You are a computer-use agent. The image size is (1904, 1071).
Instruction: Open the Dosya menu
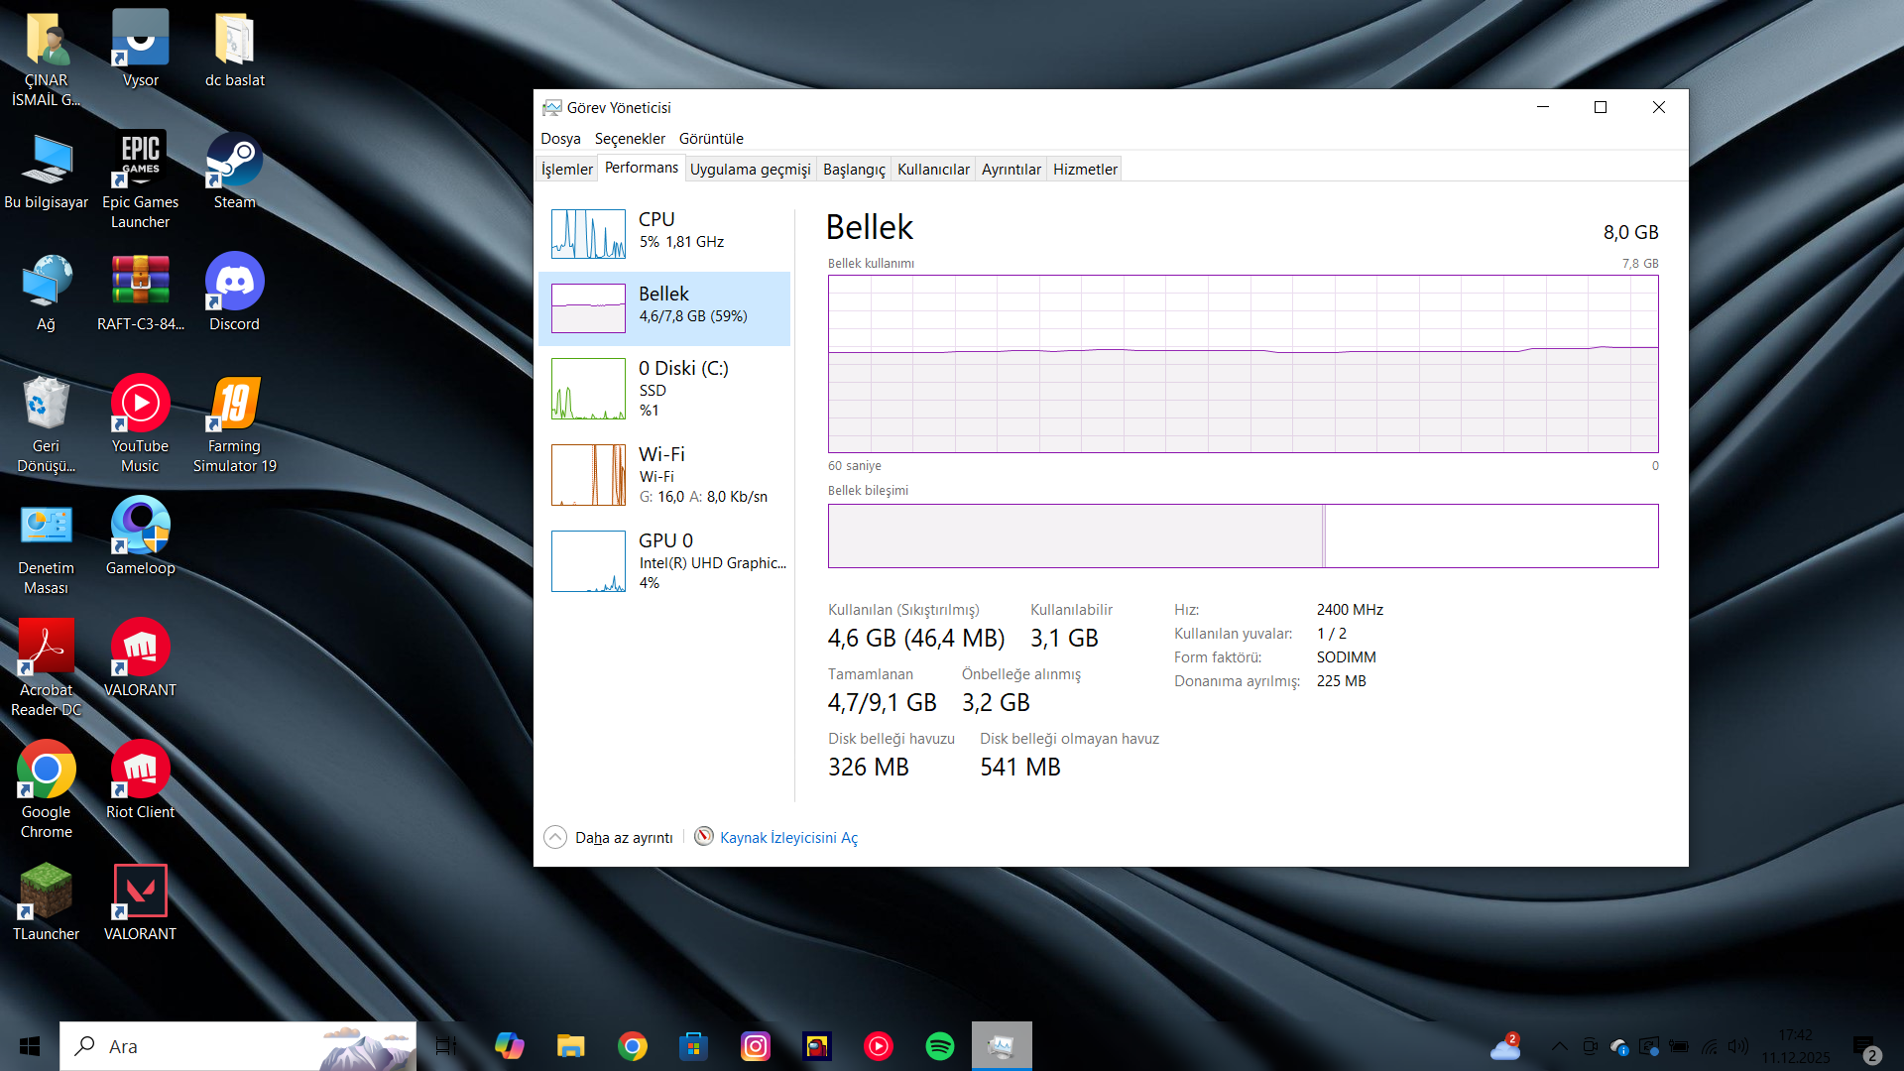point(560,139)
